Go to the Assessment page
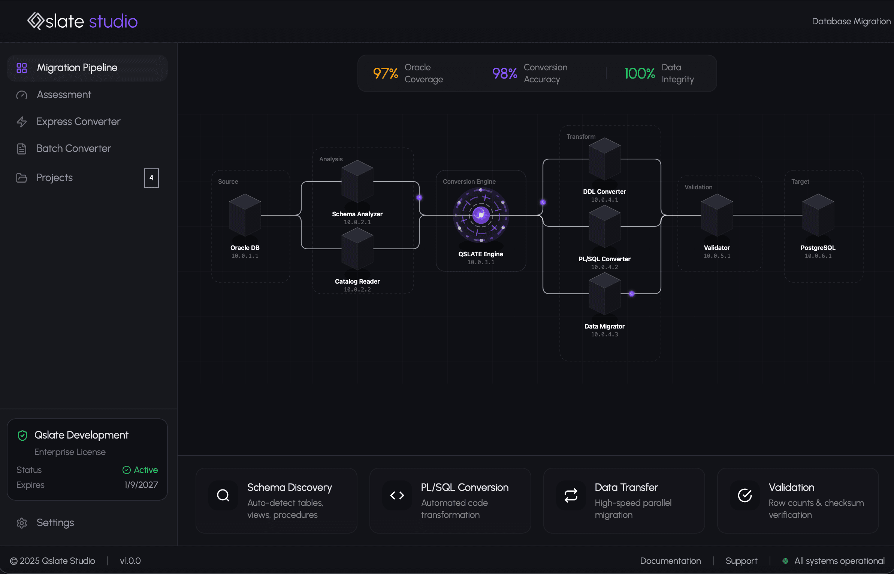This screenshot has height=574, width=894. tap(87, 95)
